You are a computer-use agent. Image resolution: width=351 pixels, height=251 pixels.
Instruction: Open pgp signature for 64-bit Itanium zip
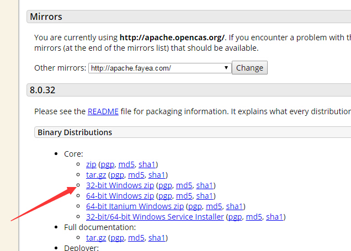pos(195,207)
